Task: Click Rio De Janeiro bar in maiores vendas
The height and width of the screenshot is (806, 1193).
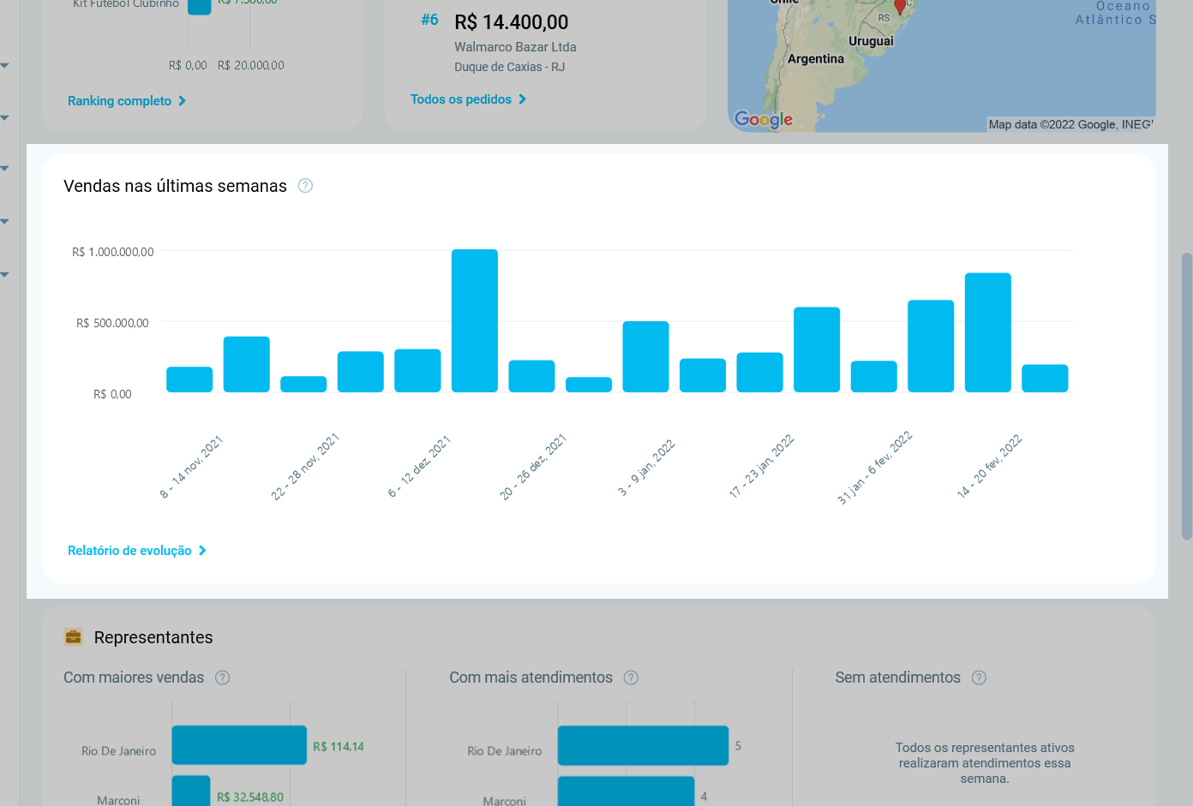Action: 239,745
